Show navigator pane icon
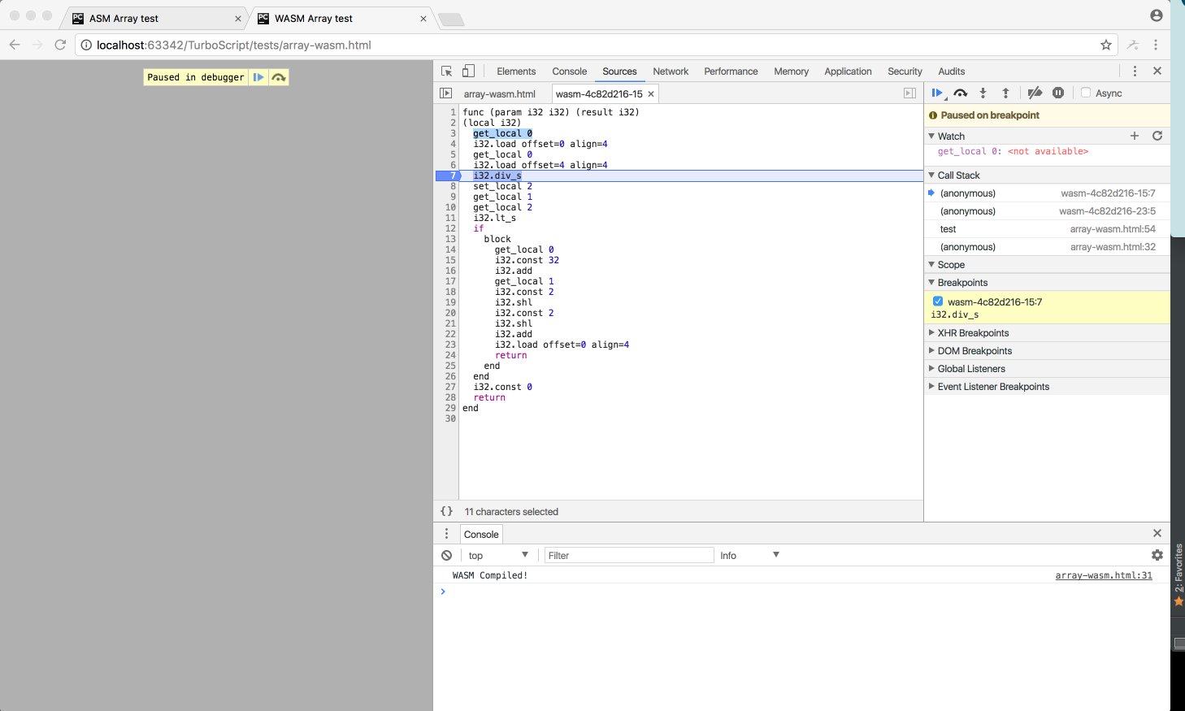1185x711 pixels. click(x=445, y=93)
